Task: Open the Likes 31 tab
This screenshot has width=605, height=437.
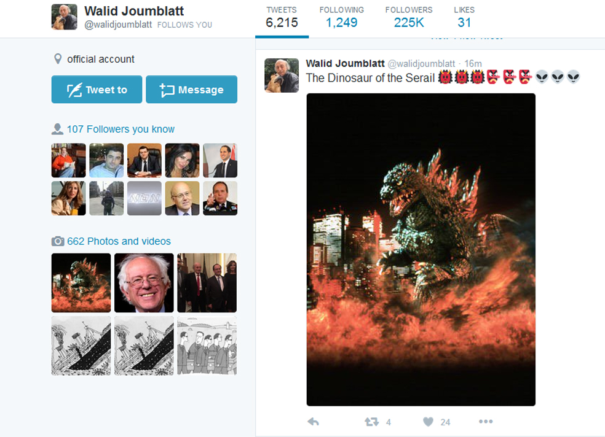Action: pyautogui.click(x=464, y=18)
